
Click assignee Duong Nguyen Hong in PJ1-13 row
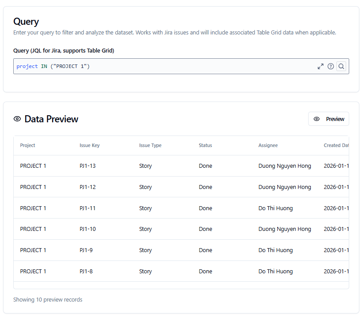285,166
